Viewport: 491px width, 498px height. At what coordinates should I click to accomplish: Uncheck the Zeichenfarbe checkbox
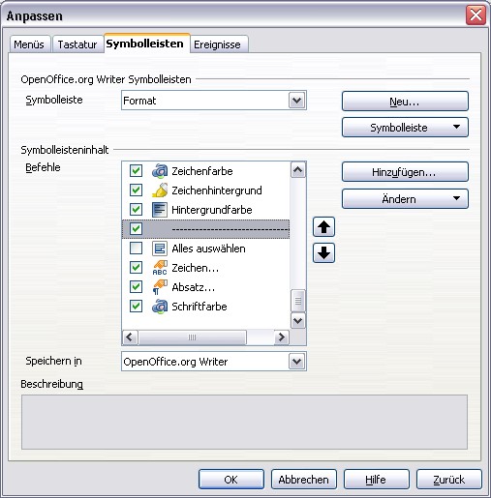pos(136,171)
